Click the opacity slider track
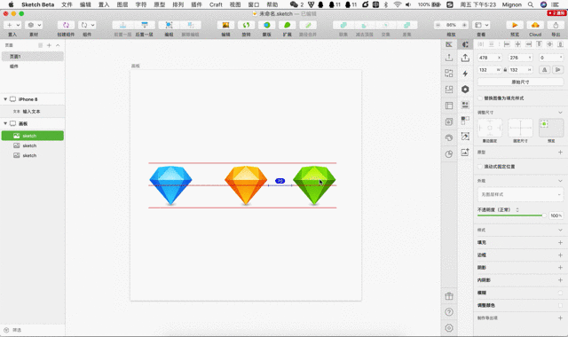The width and height of the screenshot is (568, 337). click(511, 216)
